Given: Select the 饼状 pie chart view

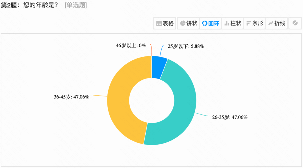Looking at the screenshot, I should (189, 23).
